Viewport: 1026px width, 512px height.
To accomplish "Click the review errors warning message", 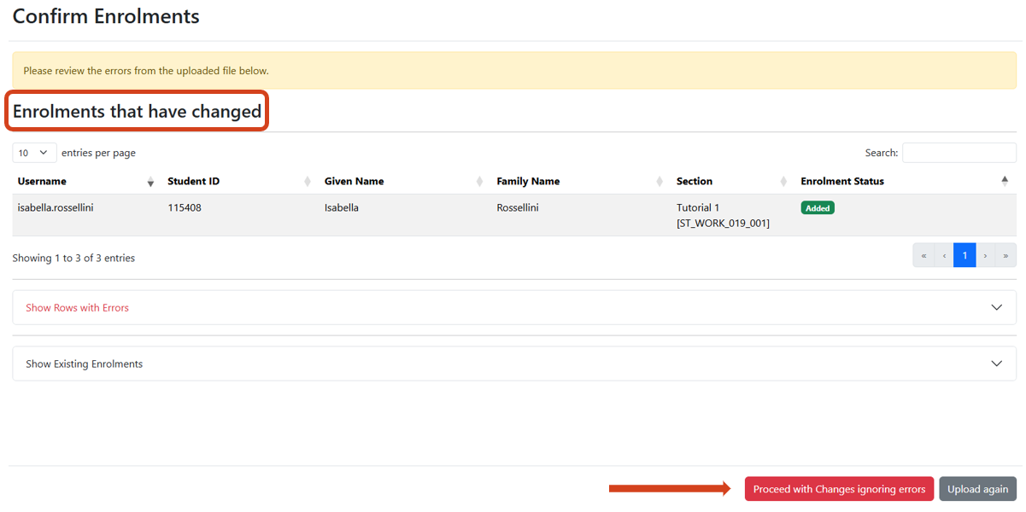I will (x=514, y=71).
